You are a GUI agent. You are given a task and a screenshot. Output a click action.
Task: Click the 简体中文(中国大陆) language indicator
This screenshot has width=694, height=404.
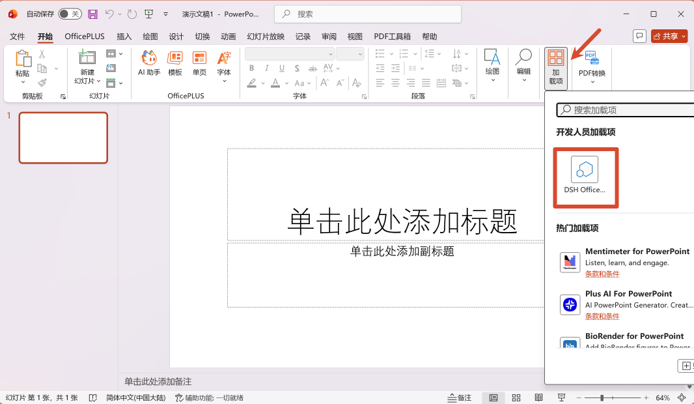[x=136, y=397]
